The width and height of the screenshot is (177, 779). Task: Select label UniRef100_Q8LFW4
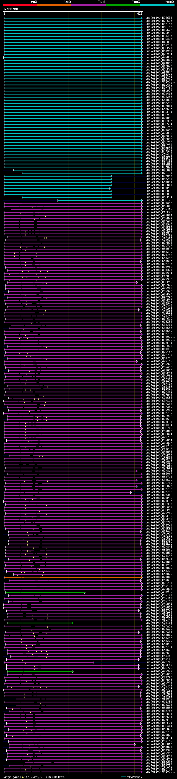pyautogui.click(x=159, y=70)
